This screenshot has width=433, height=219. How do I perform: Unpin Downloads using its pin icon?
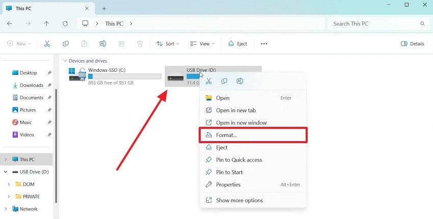tap(49, 86)
